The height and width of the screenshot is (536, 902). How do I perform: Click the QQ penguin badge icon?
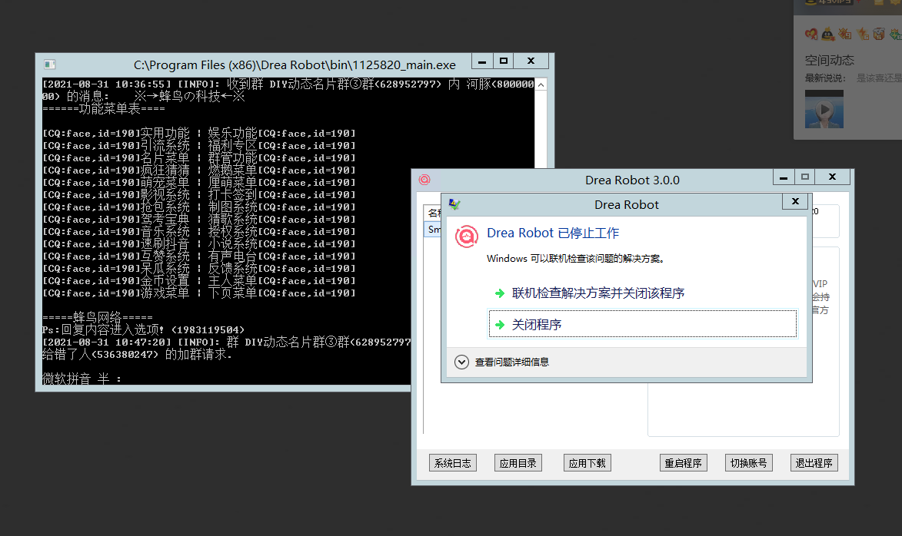[x=828, y=34]
